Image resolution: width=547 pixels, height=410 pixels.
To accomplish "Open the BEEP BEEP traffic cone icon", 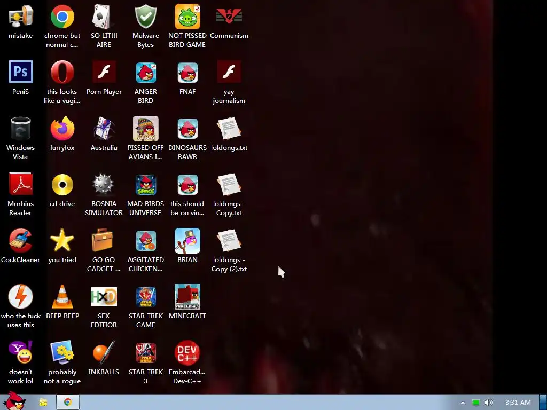I will point(62,297).
